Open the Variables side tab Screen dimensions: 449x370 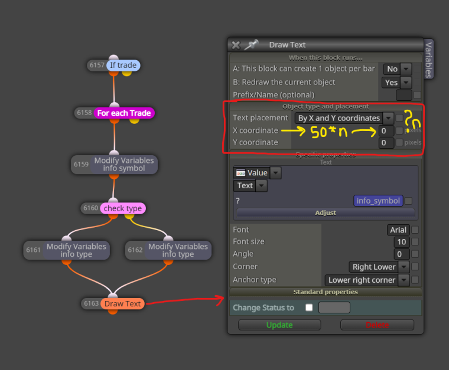tap(428, 59)
